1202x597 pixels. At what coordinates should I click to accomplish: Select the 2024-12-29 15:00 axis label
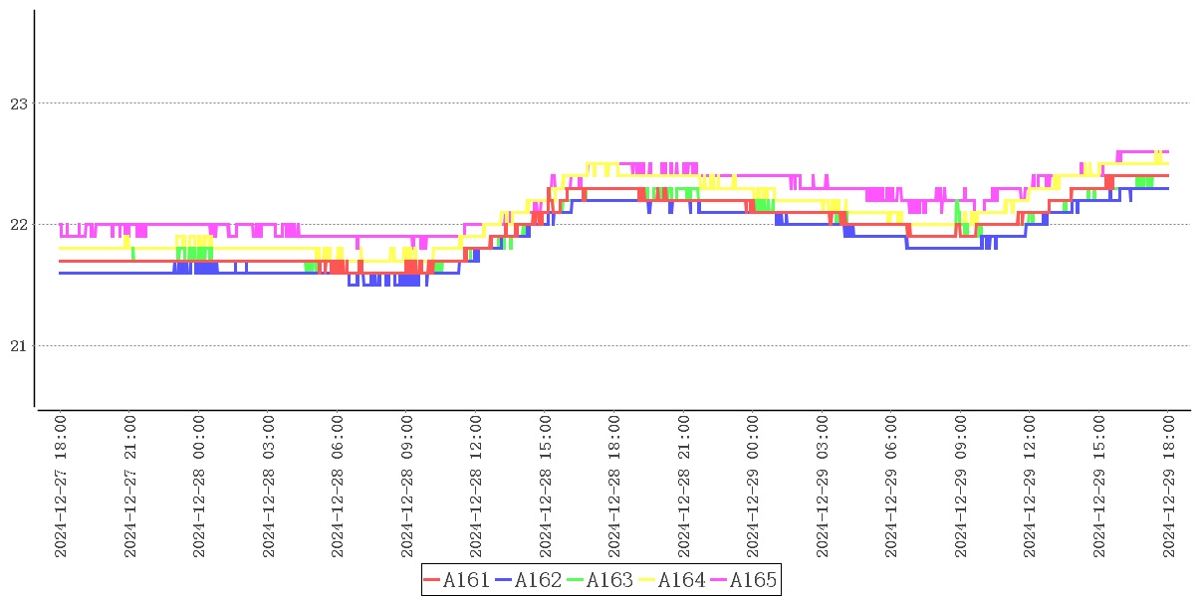(x=1099, y=487)
